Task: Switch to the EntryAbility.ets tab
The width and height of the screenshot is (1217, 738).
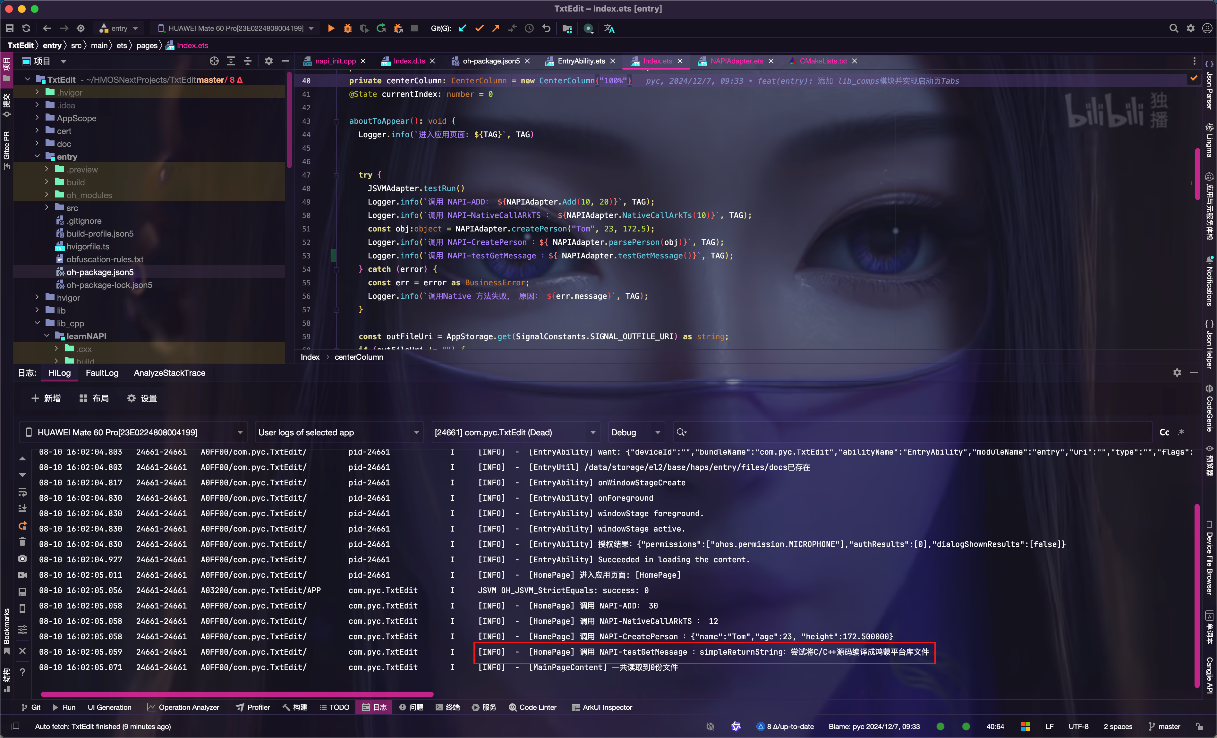Action: click(x=581, y=61)
